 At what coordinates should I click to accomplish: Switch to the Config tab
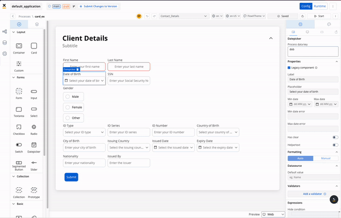tap(306, 6)
